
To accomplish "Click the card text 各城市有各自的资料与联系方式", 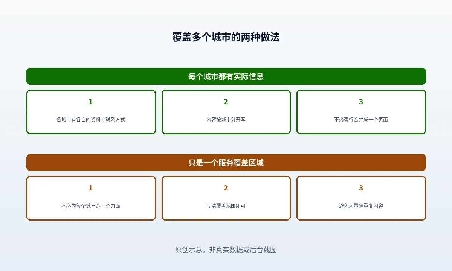I will 91,120.
